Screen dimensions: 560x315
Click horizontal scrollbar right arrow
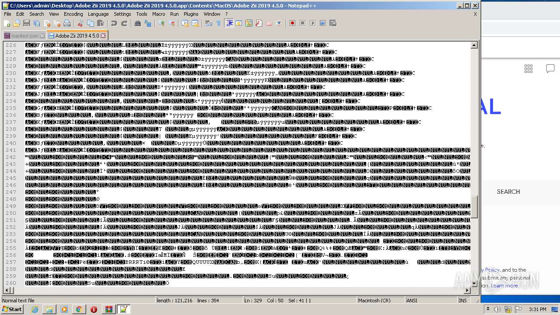[x=467, y=290]
